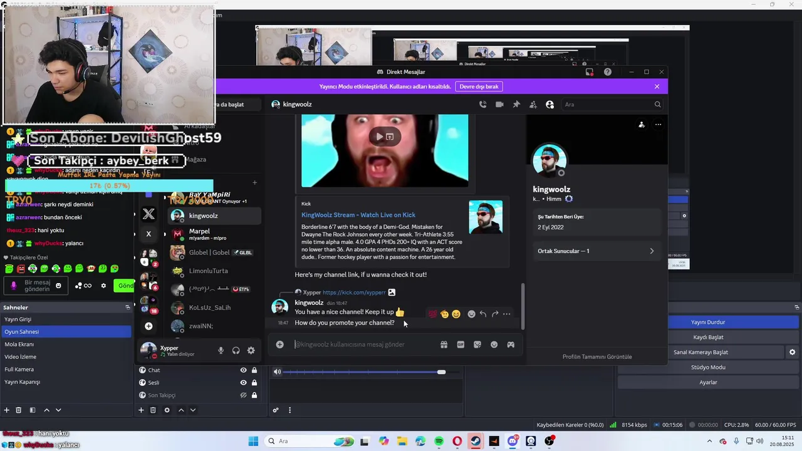
Task: Toggle visibility of Chat source
Action: tap(243, 370)
